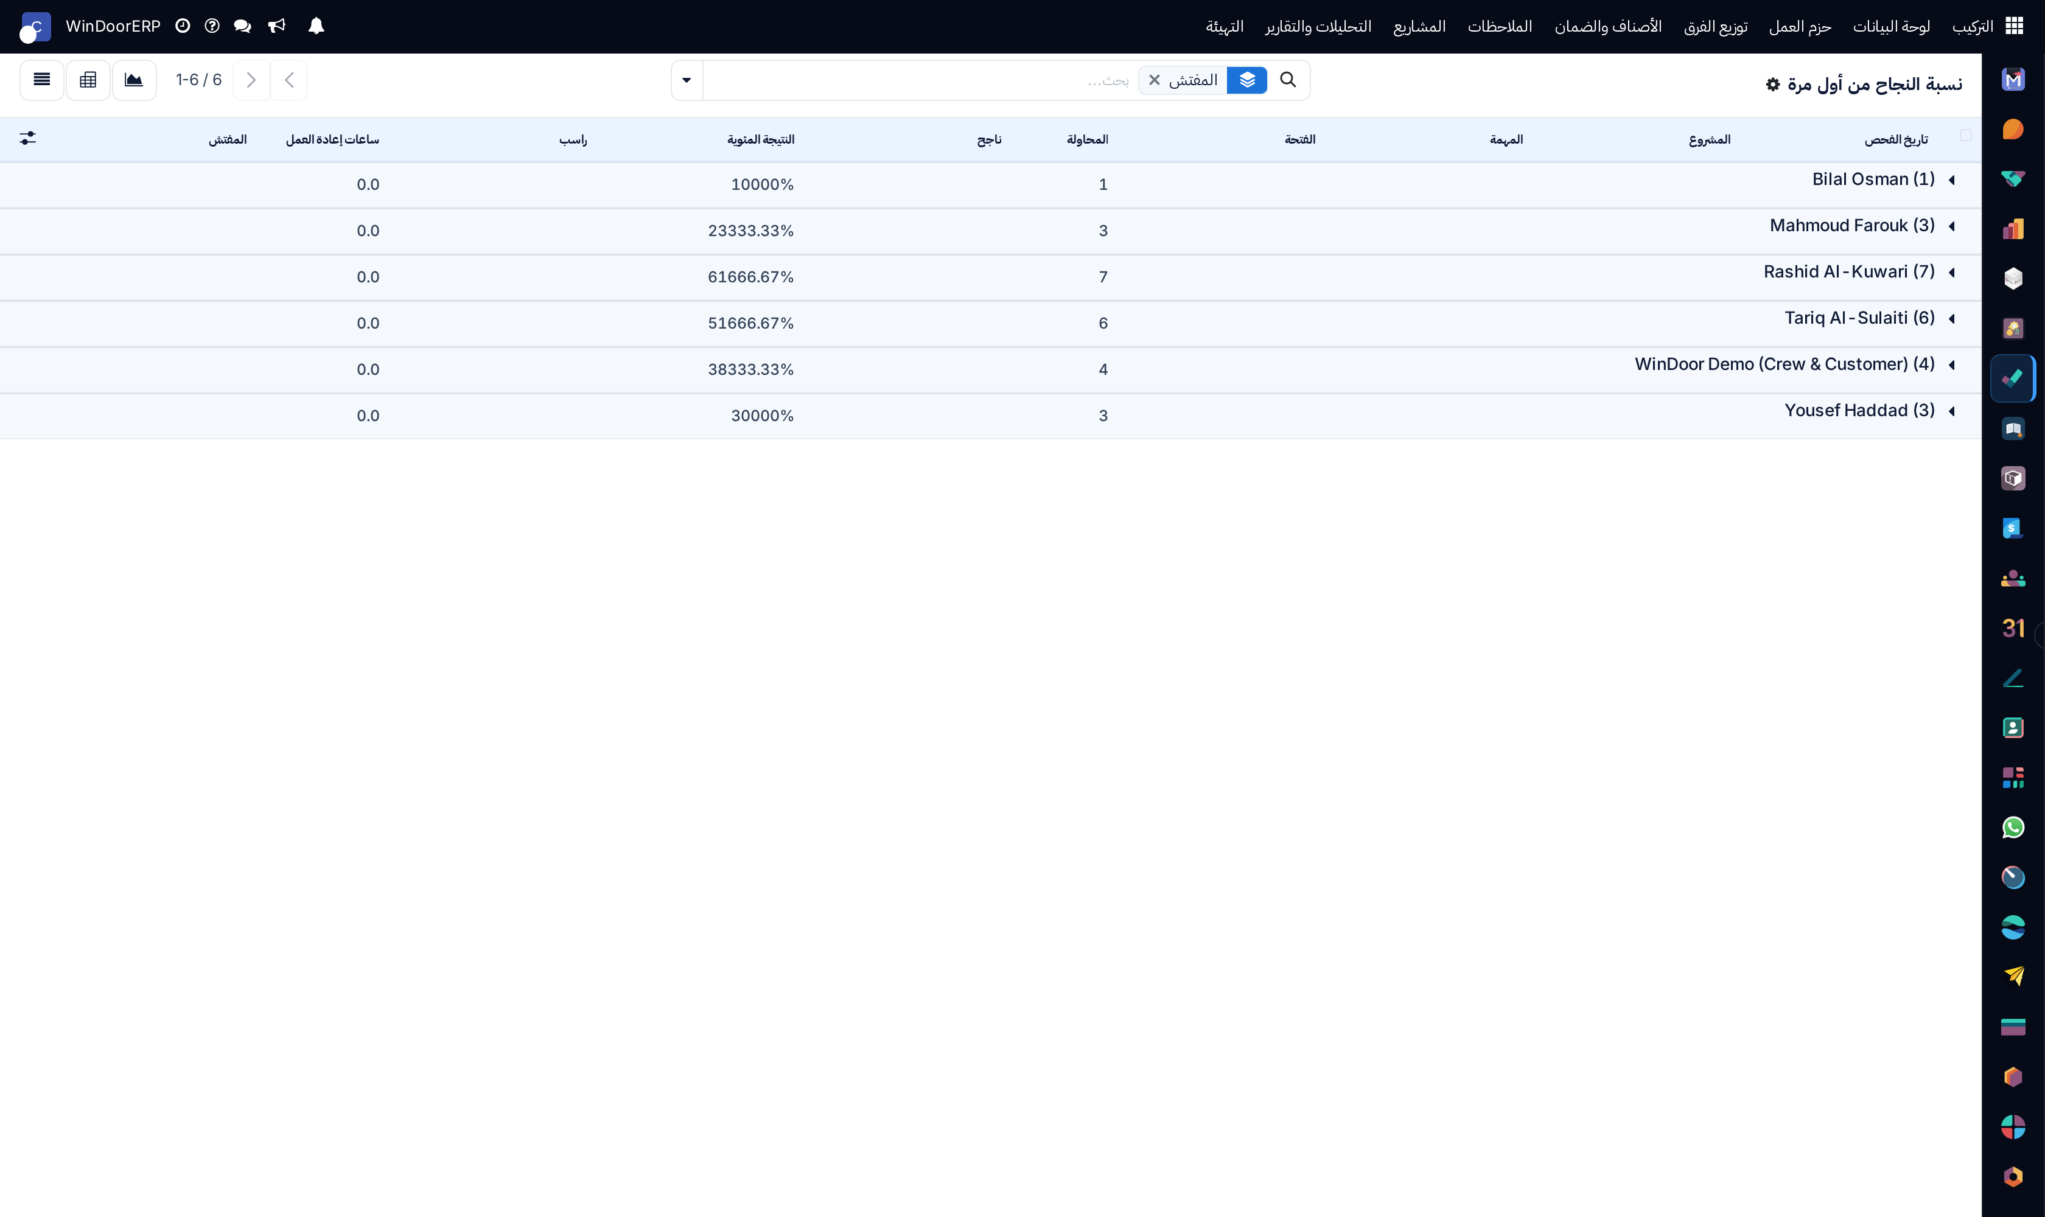Open the purple box Inventory app
The image size is (2045, 1217).
(2013, 478)
